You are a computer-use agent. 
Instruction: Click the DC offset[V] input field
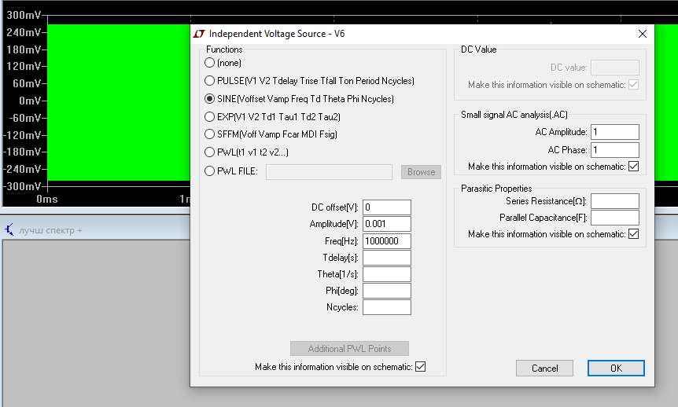coord(386,207)
